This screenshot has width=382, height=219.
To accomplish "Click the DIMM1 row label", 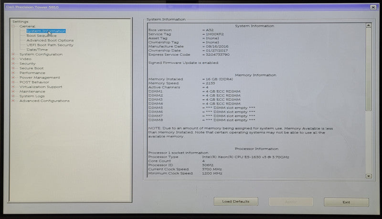I will click(x=155, y=91).
